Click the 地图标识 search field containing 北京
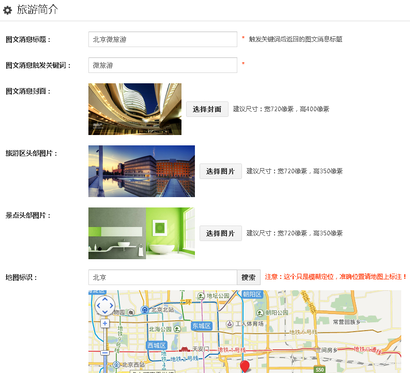The height and width of the screenshot is (373, 410). tap(162, 277)
